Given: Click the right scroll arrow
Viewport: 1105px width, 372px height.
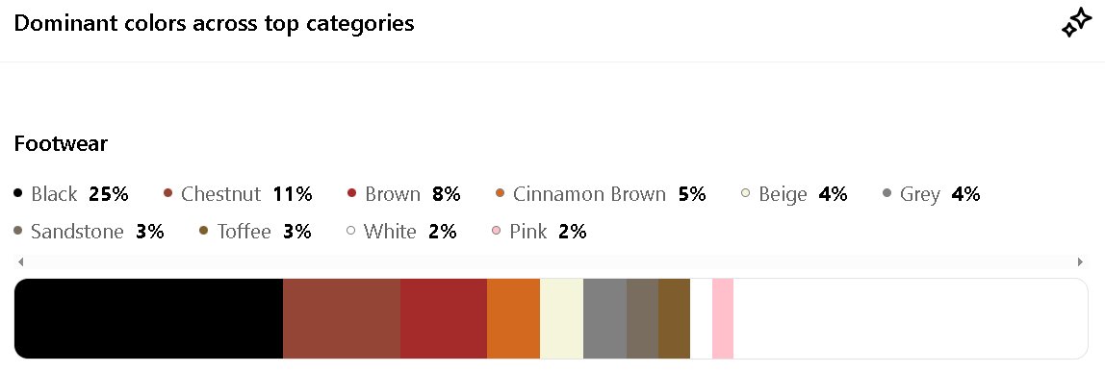Looking at the screenshot, I should tap(1080, 262).
